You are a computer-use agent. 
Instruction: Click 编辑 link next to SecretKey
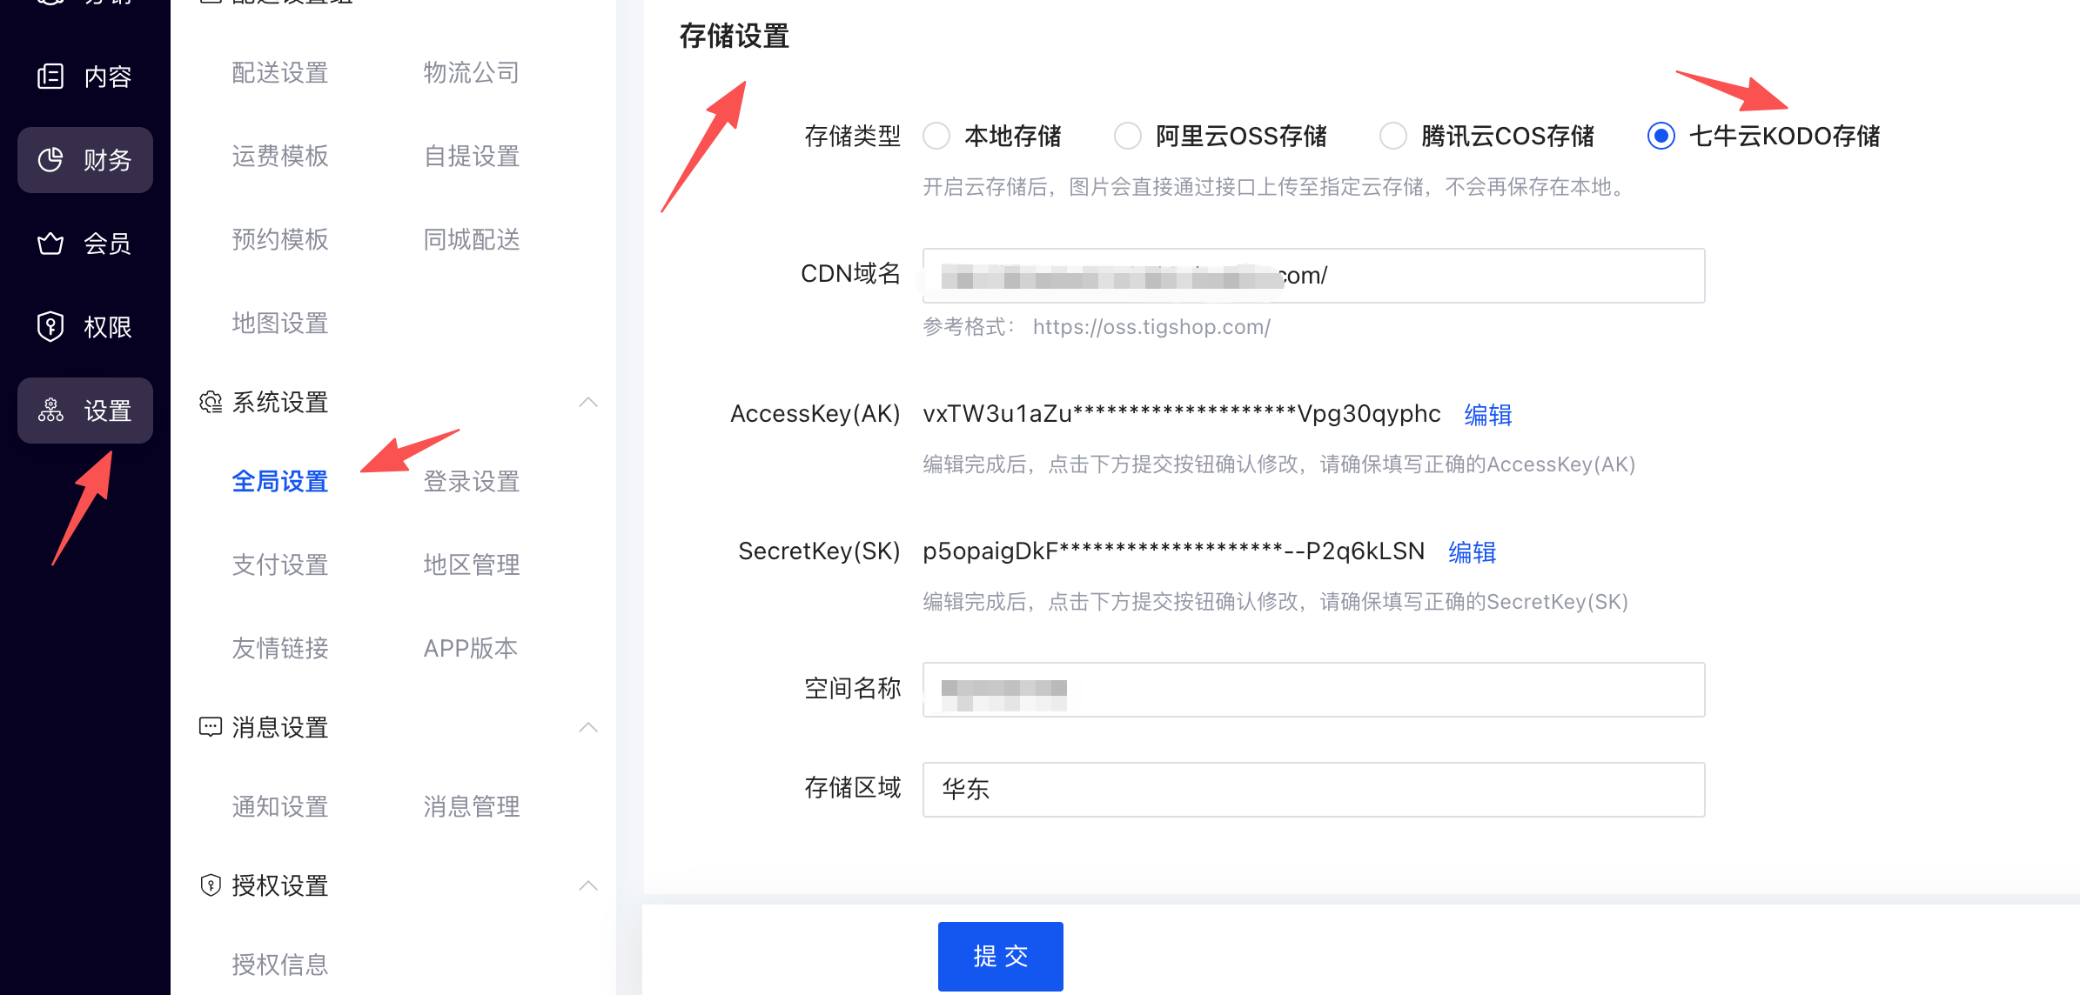pyautogui.click(x=1472, y=552)
